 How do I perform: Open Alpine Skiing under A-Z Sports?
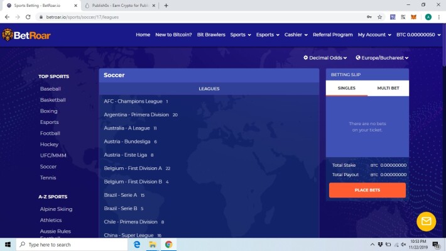tap(56, 209)
